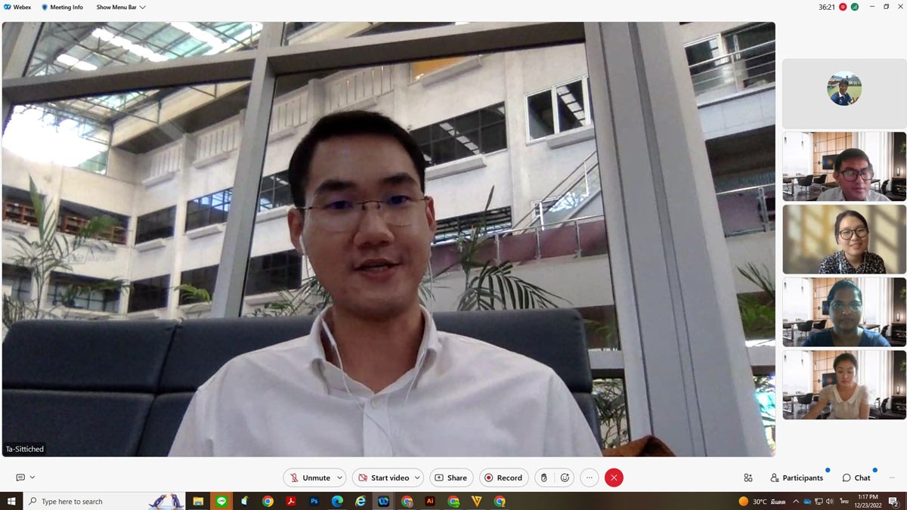
Task: Open the LINE app in the taskbar
Action: (221, 501)
